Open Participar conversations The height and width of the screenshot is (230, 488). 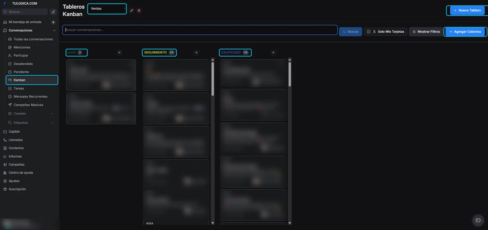[21, 56]
